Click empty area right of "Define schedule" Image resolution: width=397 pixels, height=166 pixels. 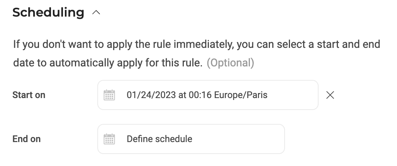click(238, 139)
